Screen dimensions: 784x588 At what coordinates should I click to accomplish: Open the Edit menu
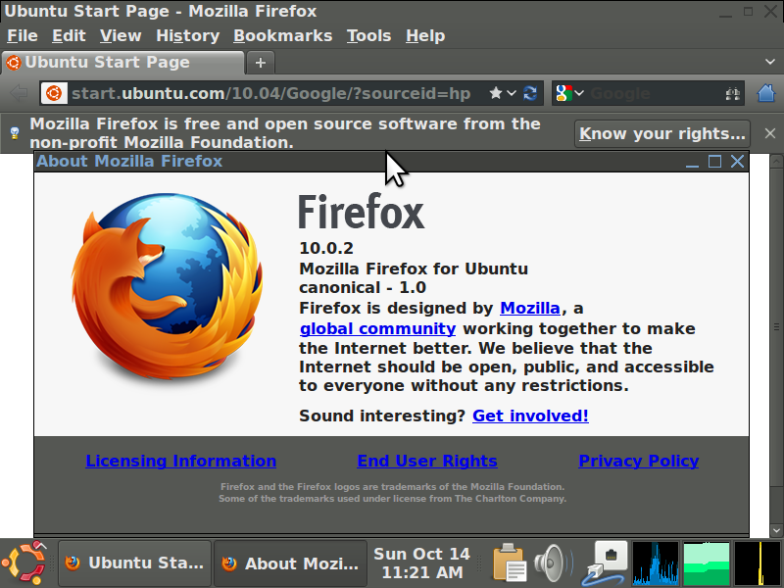[x=69, y=36]
